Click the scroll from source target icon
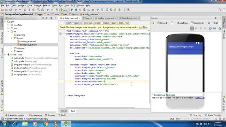The image size is (226, 127). (x=43, y=18)
